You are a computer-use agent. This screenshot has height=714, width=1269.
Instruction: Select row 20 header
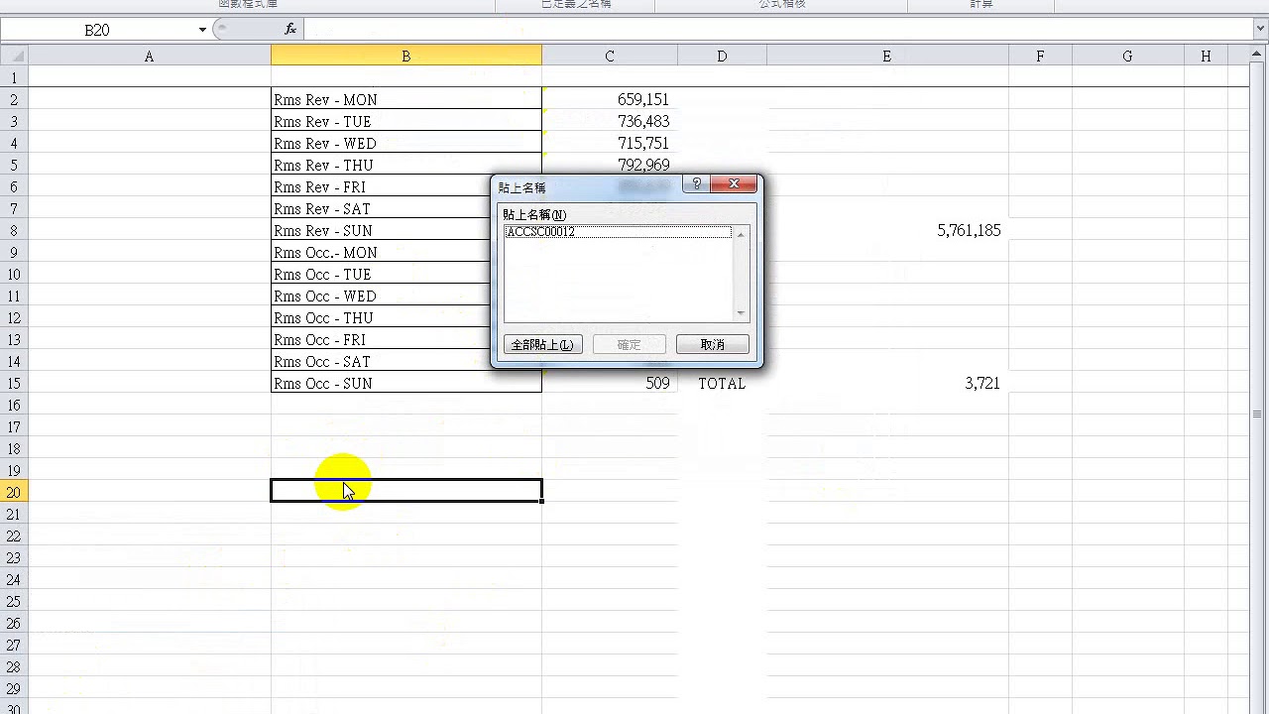click(14, 492)
